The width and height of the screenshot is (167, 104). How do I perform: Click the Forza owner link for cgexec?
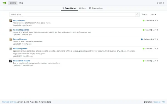tap(16, 49)
